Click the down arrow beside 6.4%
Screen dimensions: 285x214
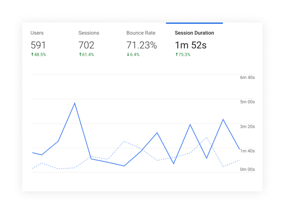pos(128,54)
